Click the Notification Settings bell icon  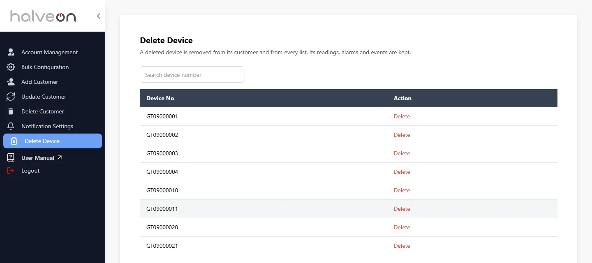point(11,126)
